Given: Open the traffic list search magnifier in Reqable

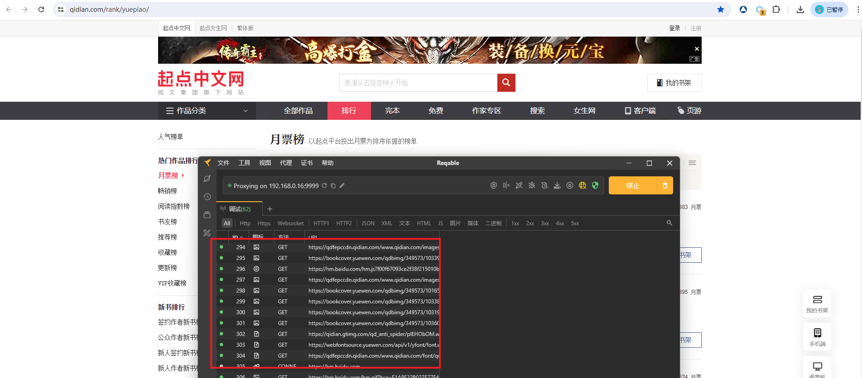Looking at the screenshot, I should (x=669, y=223).
